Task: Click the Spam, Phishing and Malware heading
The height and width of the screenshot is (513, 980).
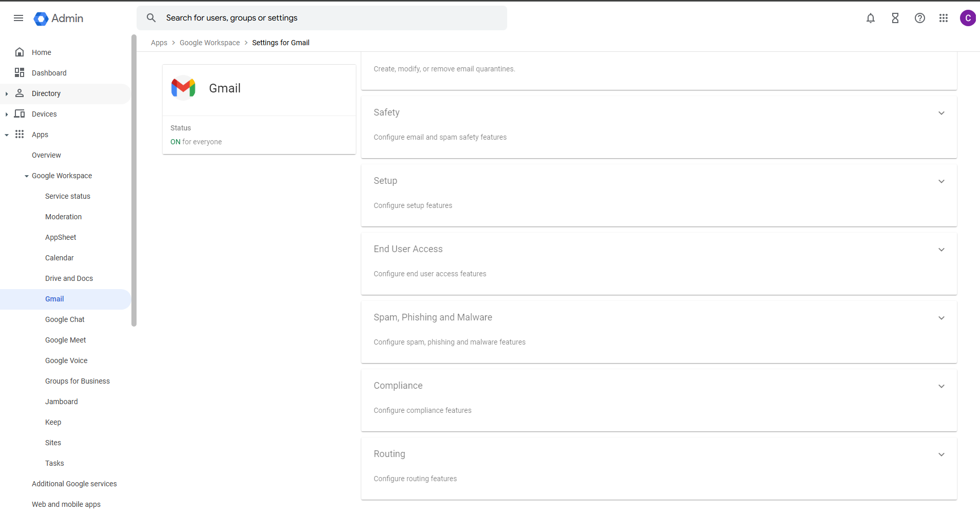Action: click(x=433, y=317)
